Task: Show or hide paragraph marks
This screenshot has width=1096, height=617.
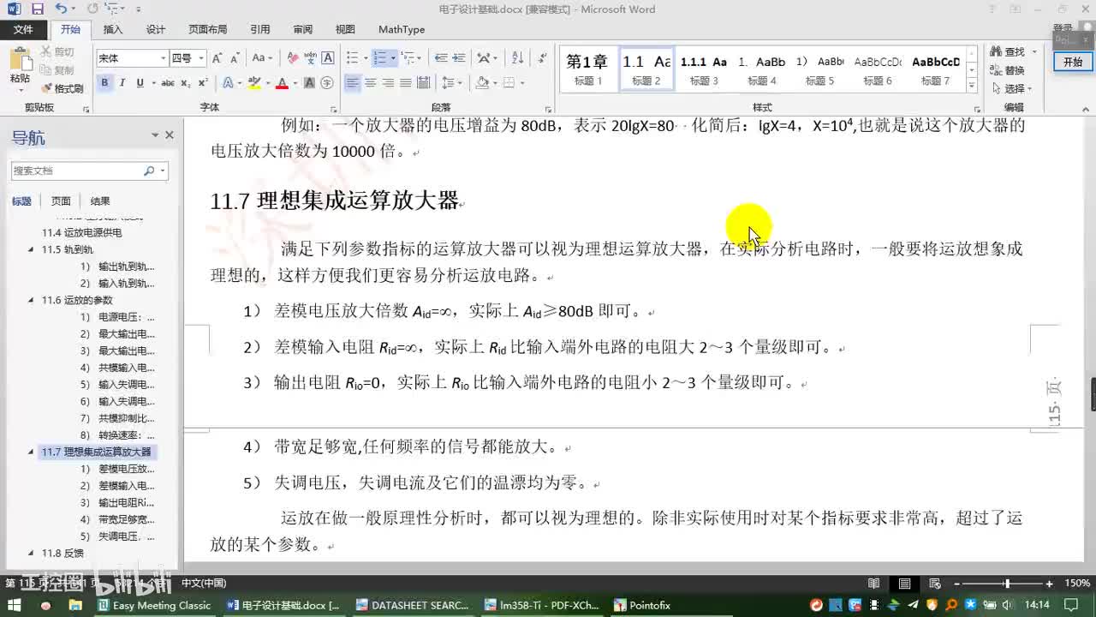Action: pos(542,58)
